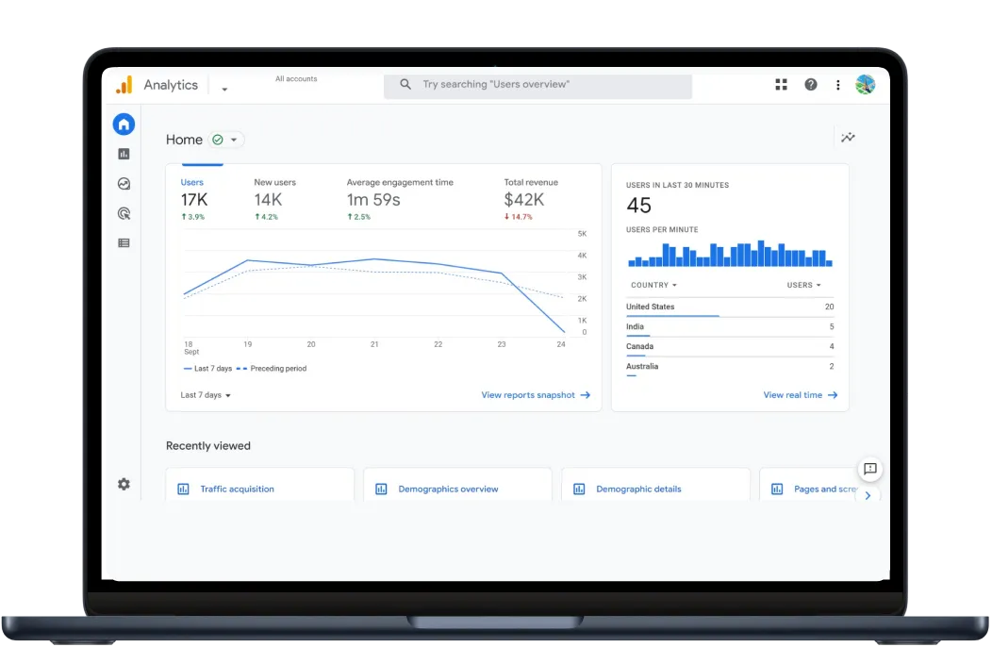Open the Reports bar chart icon in sidebar
Image resolution: width=992 pixels, height=647 pixels.
pyautogui.click(x=124, y=154)
